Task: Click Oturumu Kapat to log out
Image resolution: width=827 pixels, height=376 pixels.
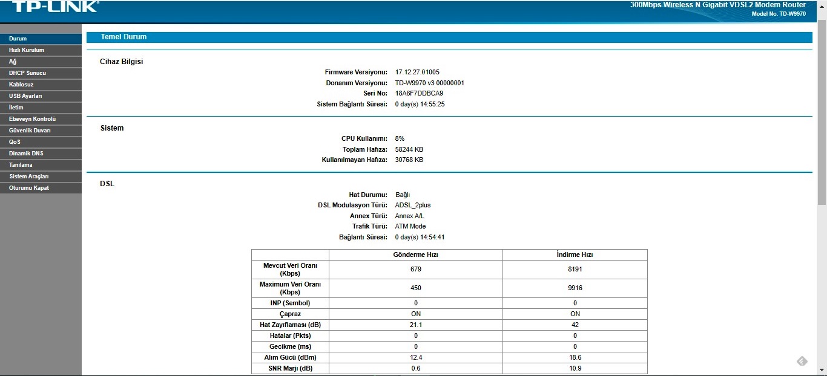Action: click(x=41, y=188)
